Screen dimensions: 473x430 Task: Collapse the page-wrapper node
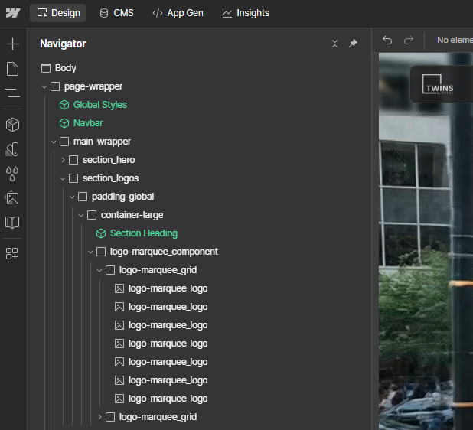click(44, 87)
